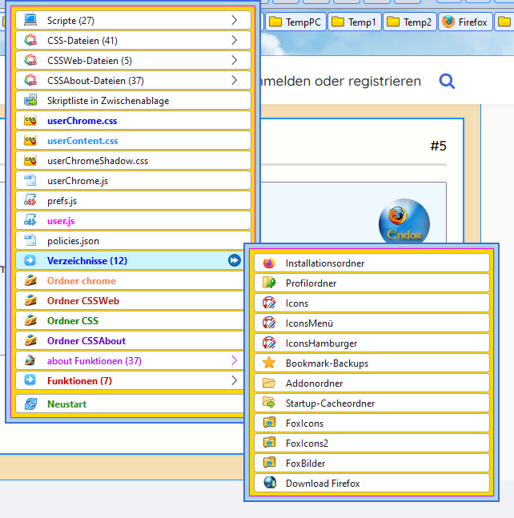
Task: Click the userChrome.css css icon
Action: click(30, 120)
